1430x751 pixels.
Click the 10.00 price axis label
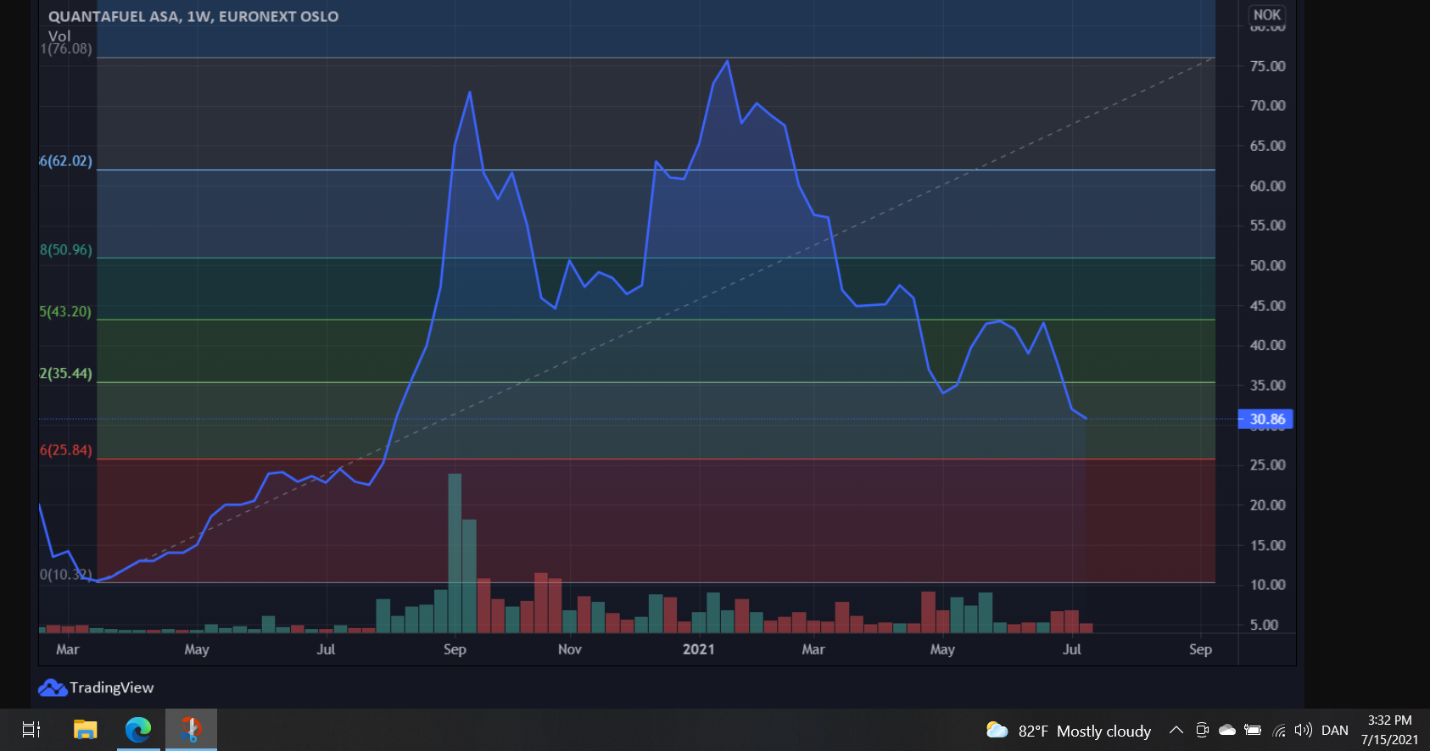pos(1267,585)
